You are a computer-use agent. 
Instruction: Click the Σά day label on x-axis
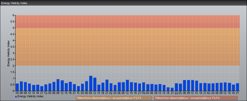click(176, 93)
